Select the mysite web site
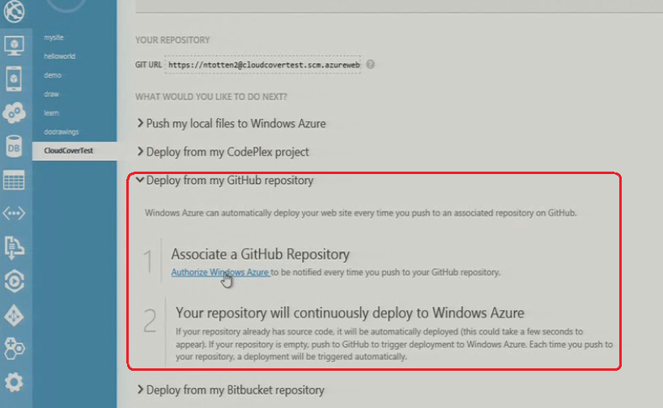Viewport: 663px width, 408px height. (x=53, y=37)
